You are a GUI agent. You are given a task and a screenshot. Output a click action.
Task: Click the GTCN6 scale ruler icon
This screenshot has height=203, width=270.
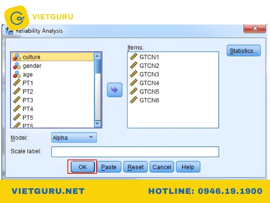click(x=134, y=100)
